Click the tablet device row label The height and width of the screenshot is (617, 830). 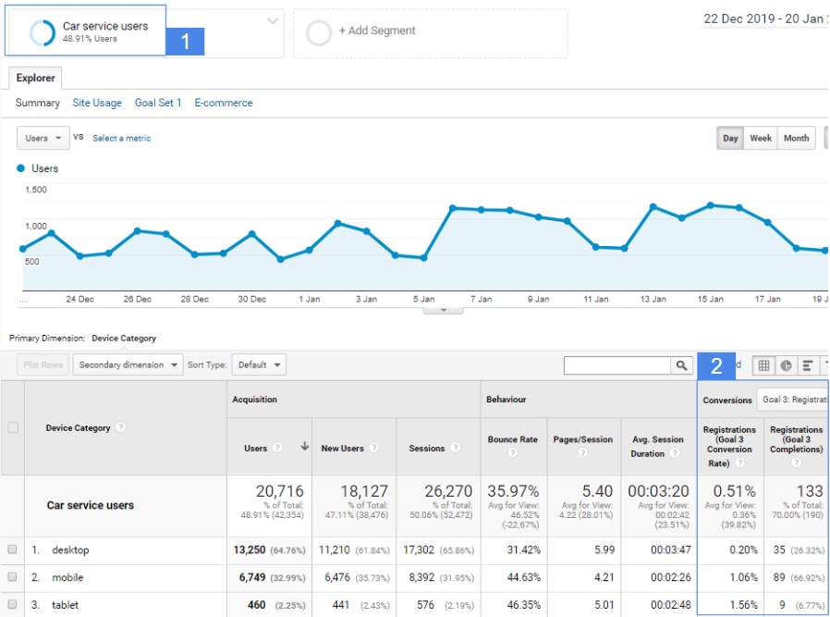click(65, 605)
